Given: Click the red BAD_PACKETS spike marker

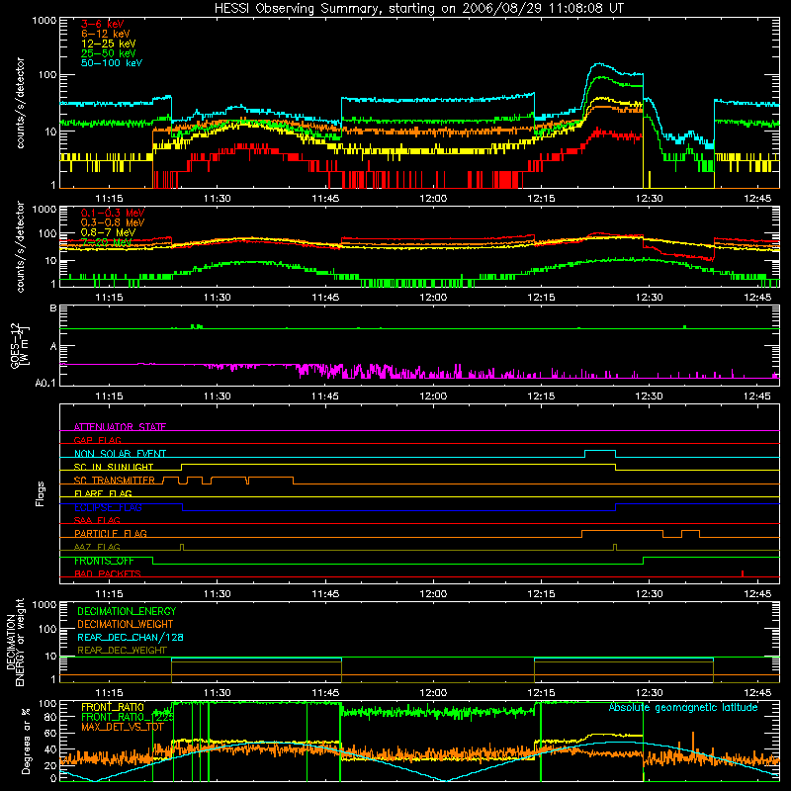Looking at the screenshot, I should pyautogui.click(x=743, y=573).
